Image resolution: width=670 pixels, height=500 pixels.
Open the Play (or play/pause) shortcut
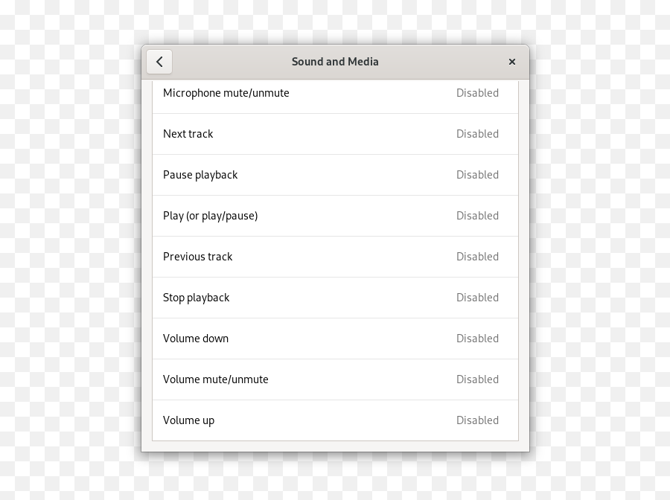pos(336,216)
